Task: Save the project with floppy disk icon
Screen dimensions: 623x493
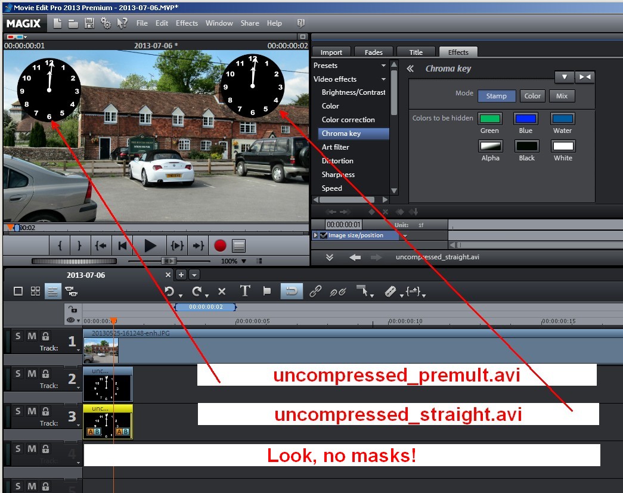Action: 89,23
